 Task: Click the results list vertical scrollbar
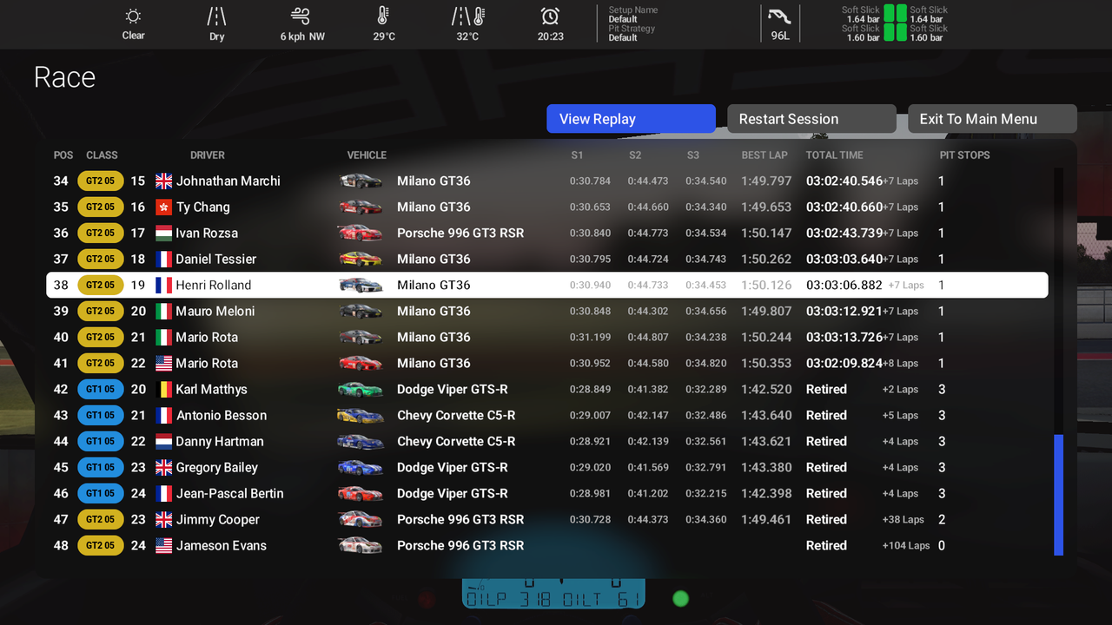(x=1058, y=495)
